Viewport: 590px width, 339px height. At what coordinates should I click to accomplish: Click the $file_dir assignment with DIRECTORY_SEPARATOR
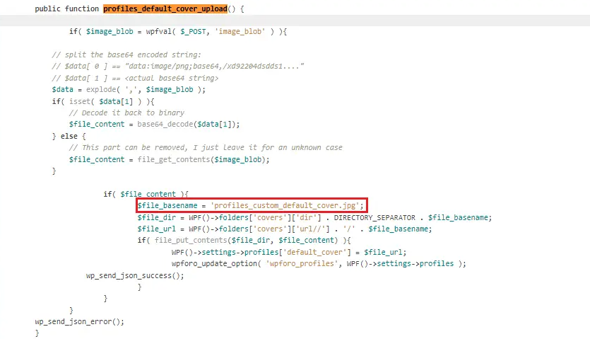coord(314,217)
